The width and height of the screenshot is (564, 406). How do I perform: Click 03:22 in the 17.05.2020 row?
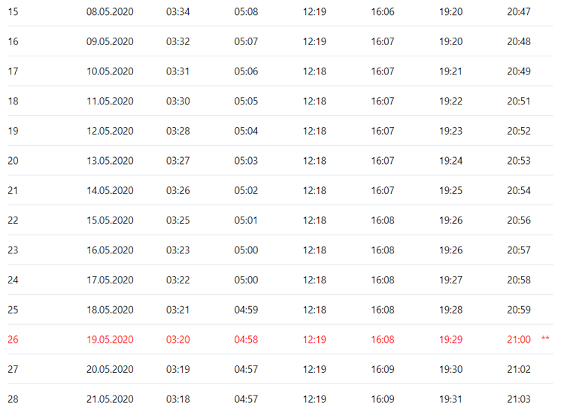tap(178, 280)
